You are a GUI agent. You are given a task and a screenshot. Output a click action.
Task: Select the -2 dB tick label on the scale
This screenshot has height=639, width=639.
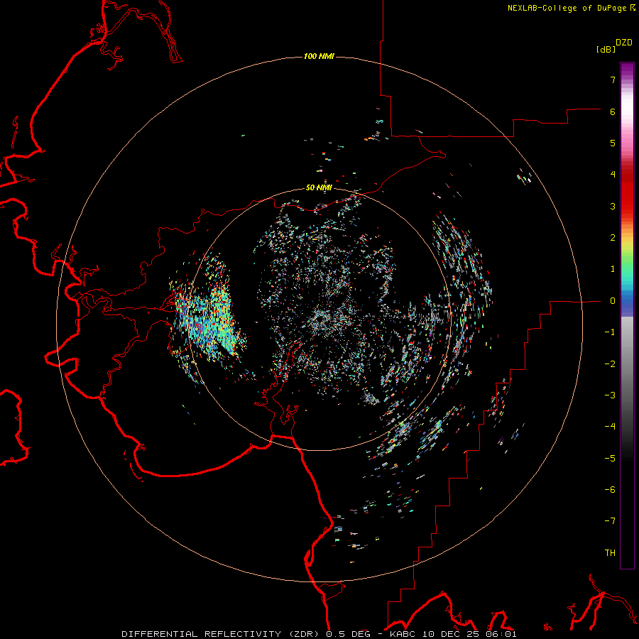[x=610, y=364]
